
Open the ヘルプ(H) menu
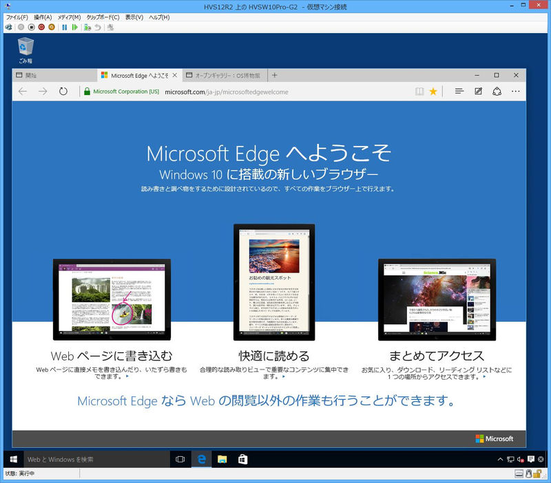(159, 17)
